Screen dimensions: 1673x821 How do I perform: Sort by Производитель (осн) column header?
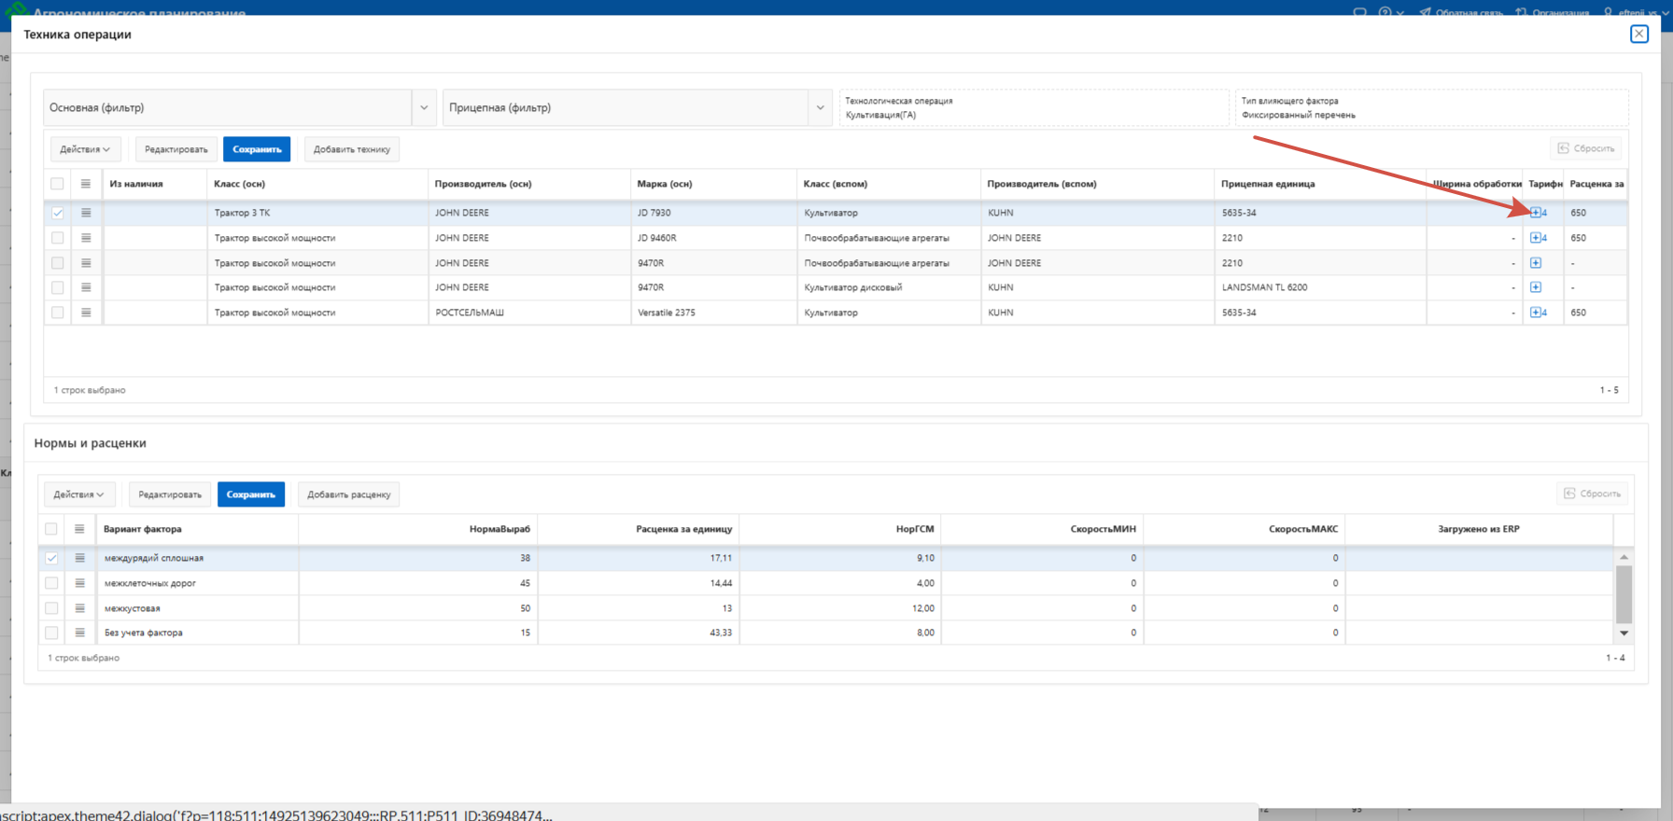coord(483,184)
